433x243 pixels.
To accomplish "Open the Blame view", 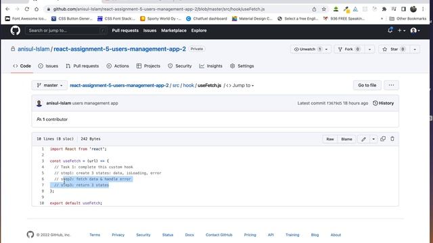I will [x=346, y=139].
